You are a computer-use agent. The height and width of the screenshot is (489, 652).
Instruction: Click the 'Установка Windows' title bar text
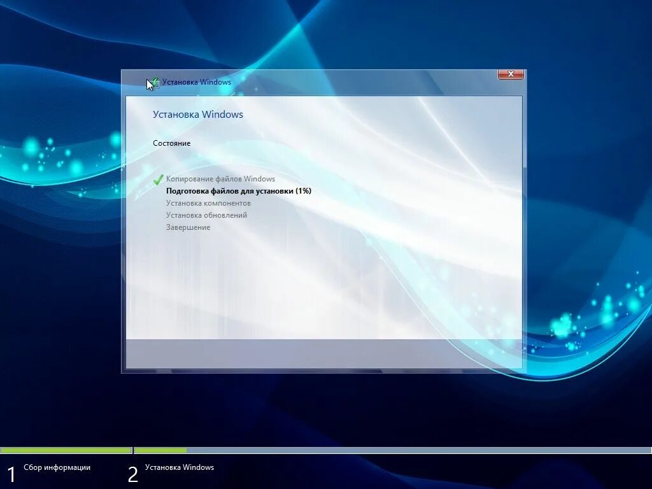point(197,82)
